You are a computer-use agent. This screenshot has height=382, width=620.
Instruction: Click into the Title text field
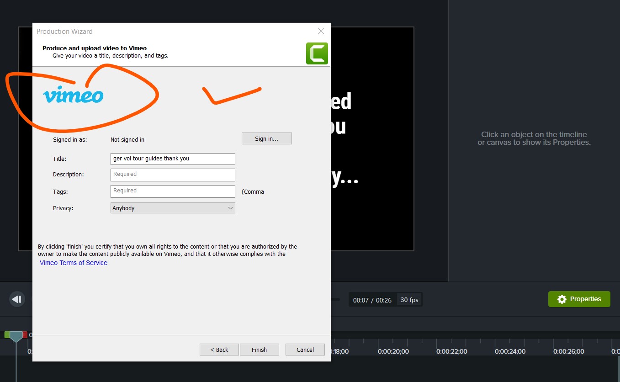coord(173,159)
